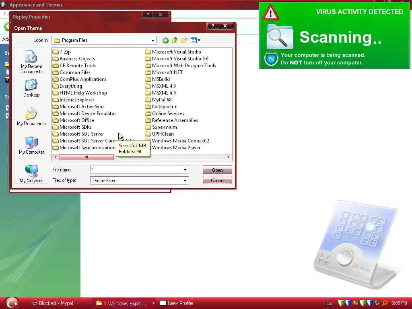This screenshot has height=309, width=412.
Task: Select Desktop in the places bar
Action: [31, 88]
